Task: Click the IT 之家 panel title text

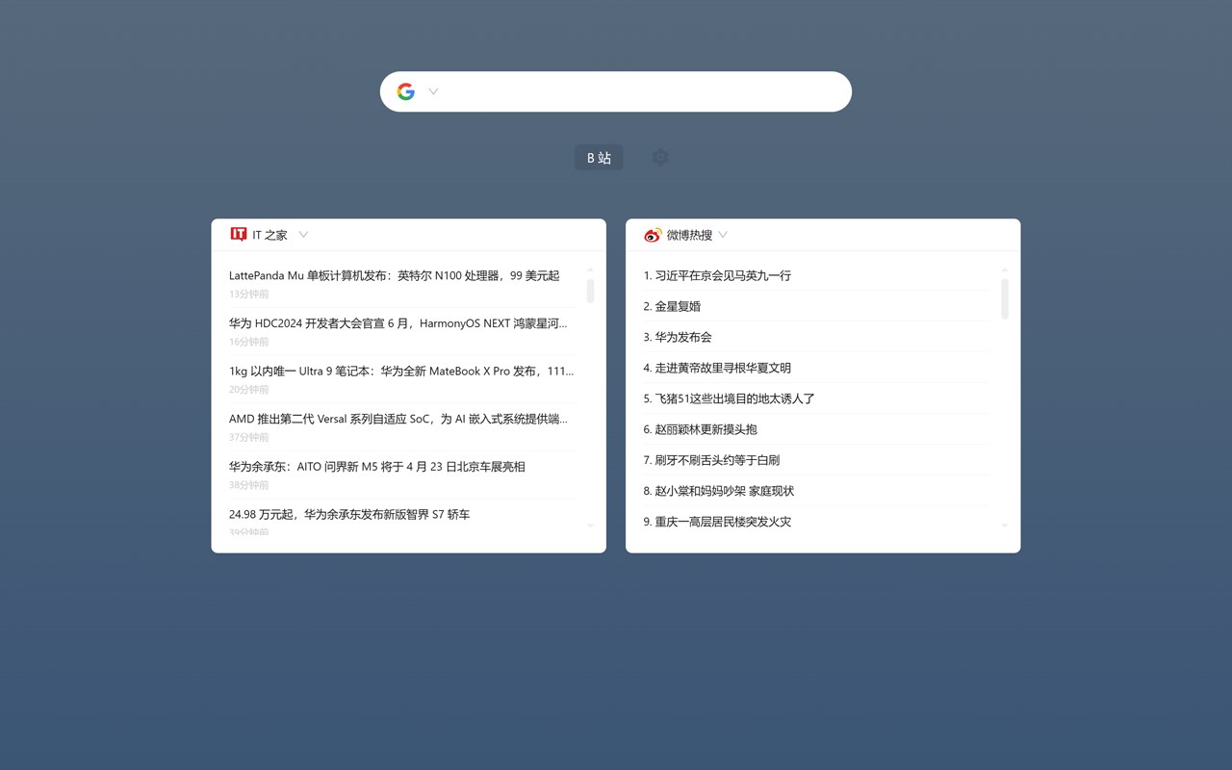Action: coord(269,235)
